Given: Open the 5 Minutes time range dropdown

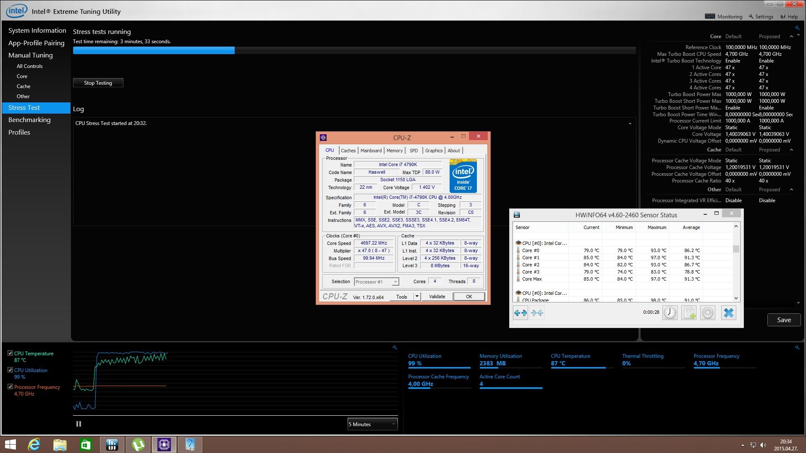Looking at the screenshot, I should (x=372, y=424).
